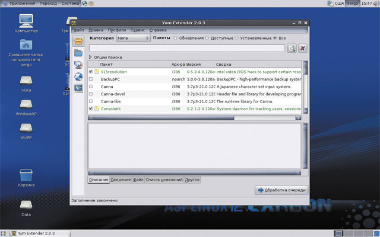Screen dimensions: 380x237
Task: Switch to the Другое tab
Action: 192,180
